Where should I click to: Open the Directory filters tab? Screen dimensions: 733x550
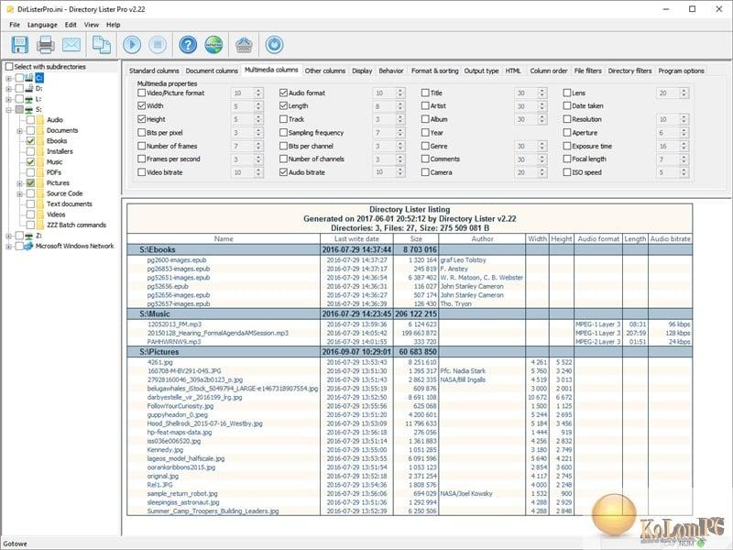(629, 71)
